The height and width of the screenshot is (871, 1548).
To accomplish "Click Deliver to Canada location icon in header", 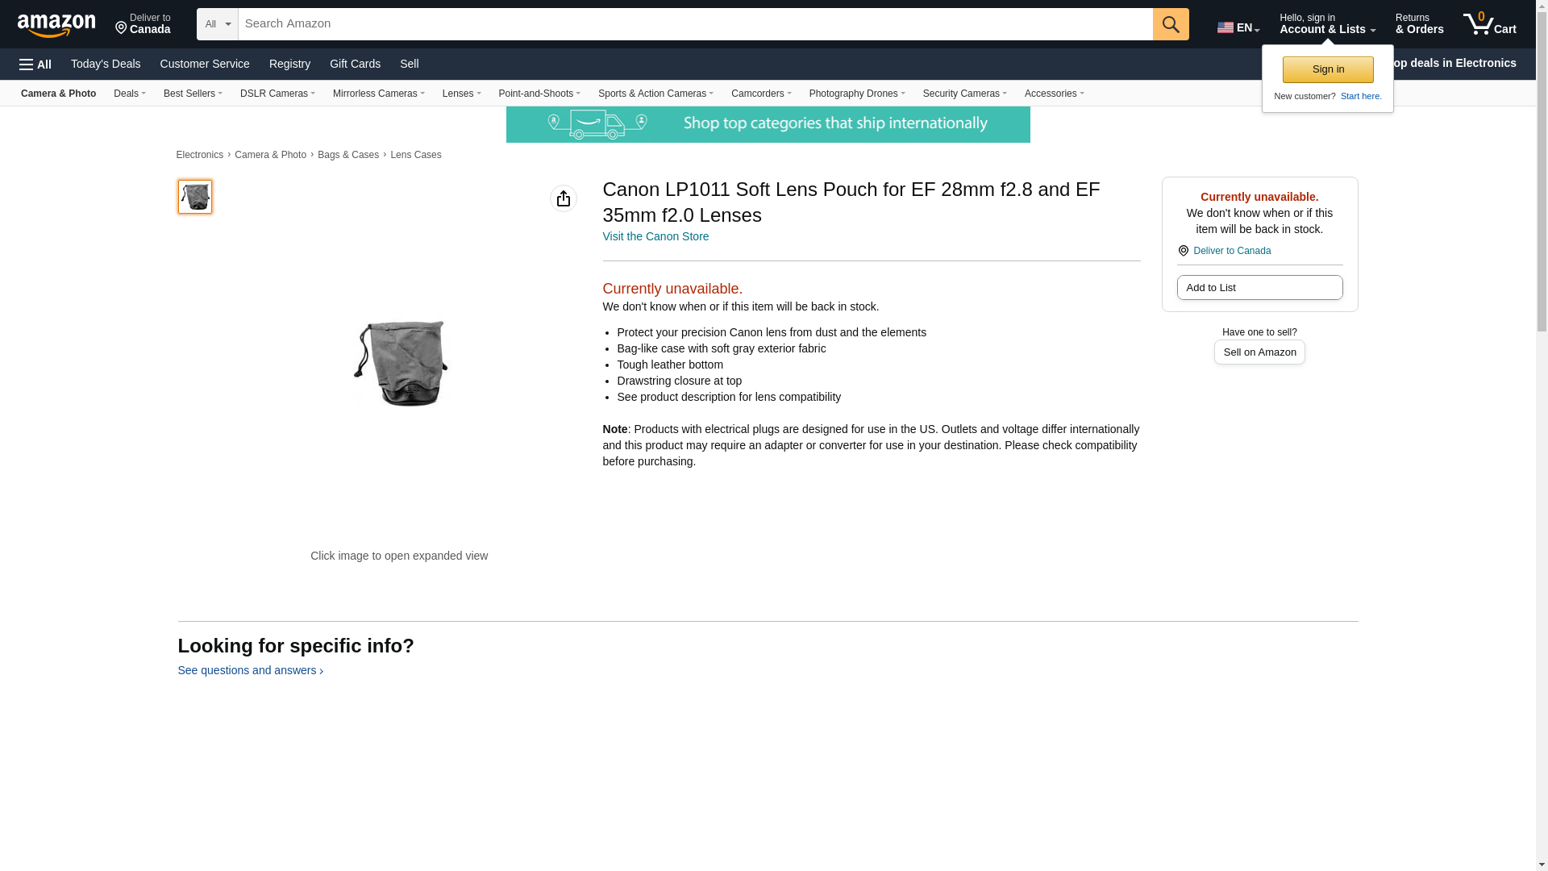I will [122, 28].
